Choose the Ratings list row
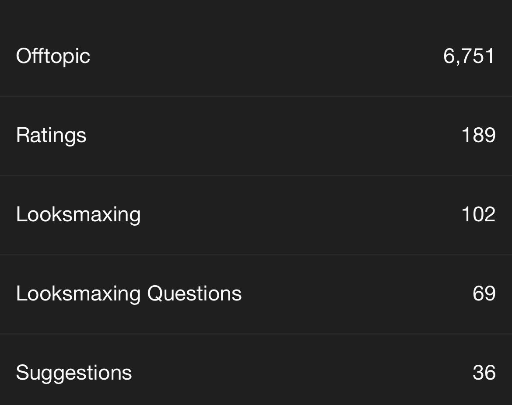The image size is (512, 405). click(x=256, y=136)
